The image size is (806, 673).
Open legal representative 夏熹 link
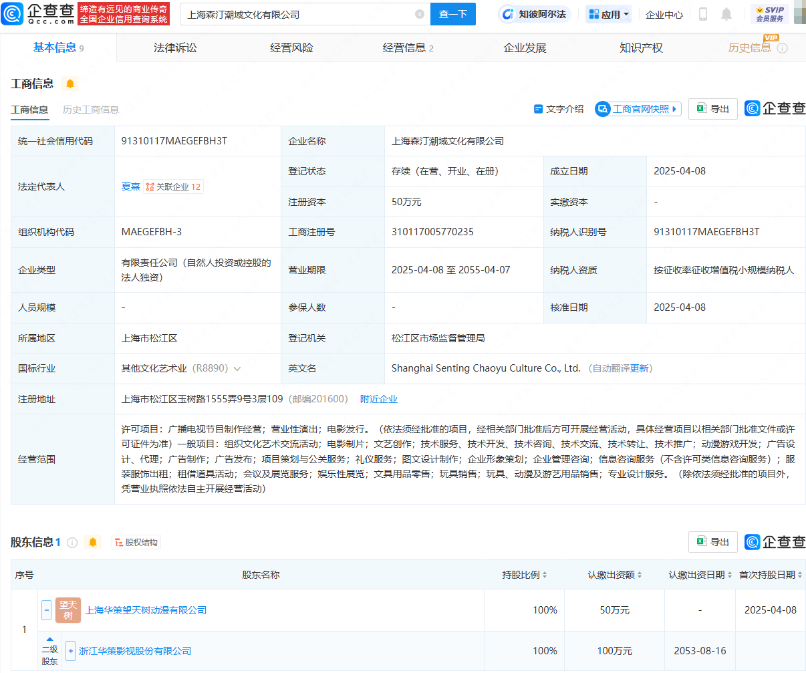pyautogui.click(x=130, y=186)
